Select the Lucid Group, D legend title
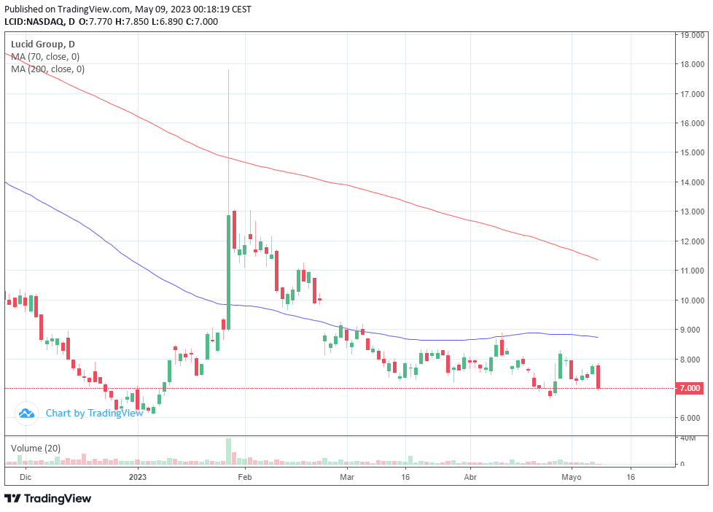Viewport: 713px width, 512px height. point(43,44)
